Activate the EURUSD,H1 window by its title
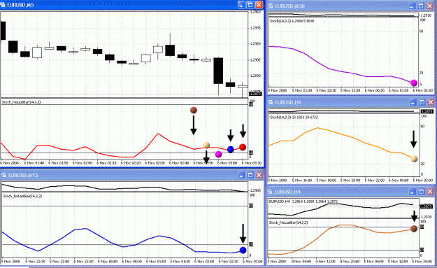437x268 pixels. (x=288, y=102)
